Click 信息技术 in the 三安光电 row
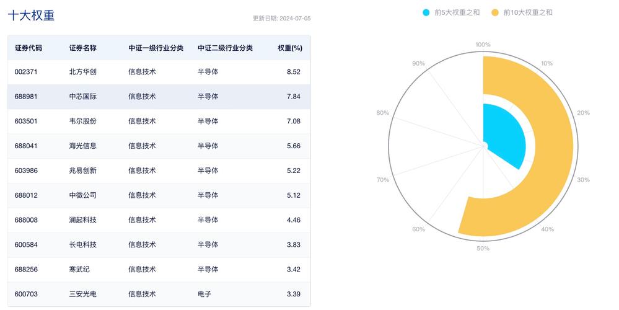Viewport: 619px width, 310px height. tap(142, 294)
